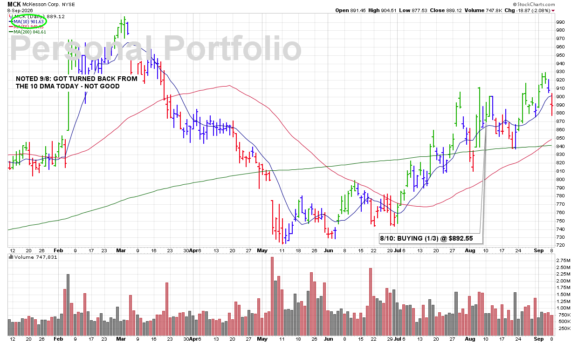
Task: Click the 8-Sep-2026 chart date
Action: tap(21, 11)
